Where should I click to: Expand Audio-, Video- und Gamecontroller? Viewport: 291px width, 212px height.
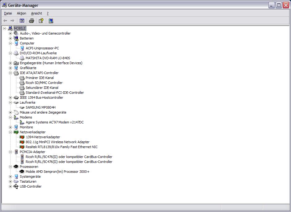(x=11, y=34)
